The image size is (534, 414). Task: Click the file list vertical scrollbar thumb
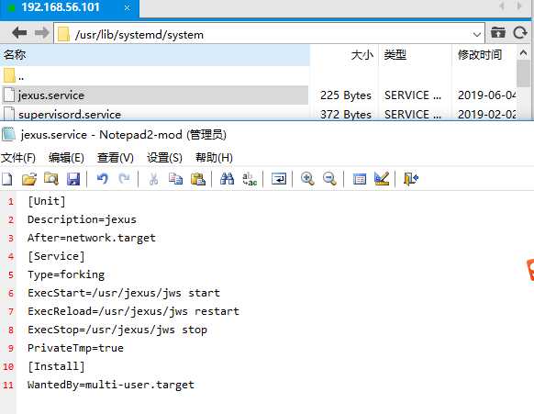(x=523, y=73)
